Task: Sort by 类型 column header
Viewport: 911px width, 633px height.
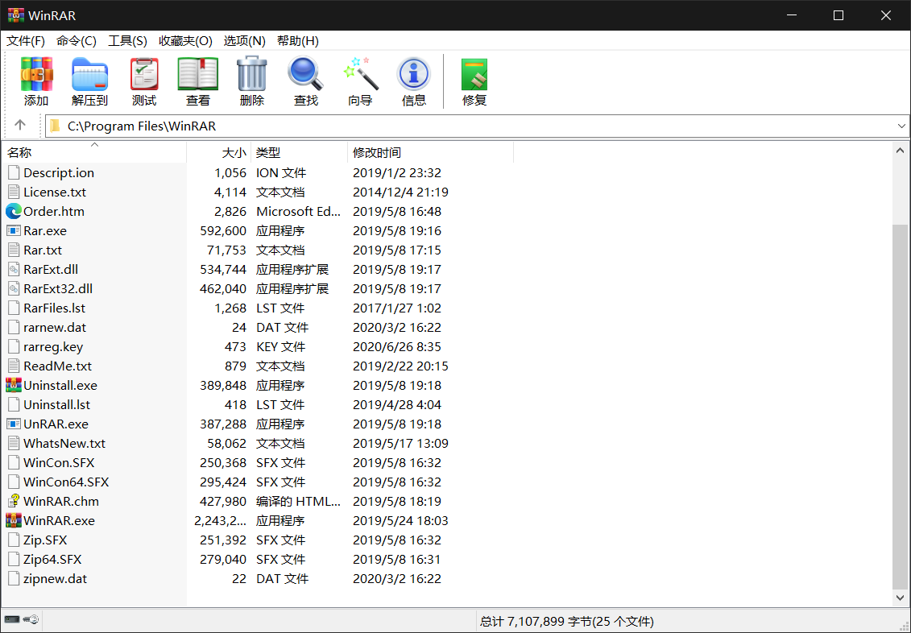Action: pyautogui.click(x=299, y=152)
